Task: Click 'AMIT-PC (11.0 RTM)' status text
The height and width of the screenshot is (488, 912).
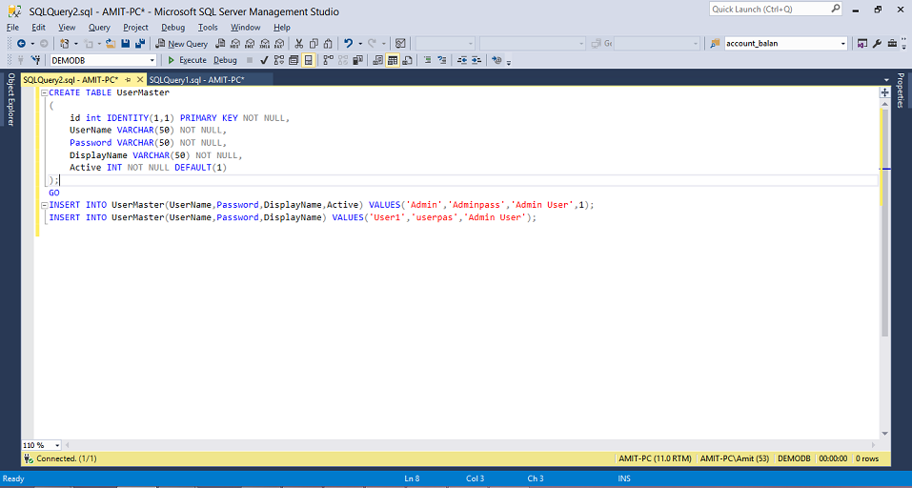Action: (x=655, y=458)
